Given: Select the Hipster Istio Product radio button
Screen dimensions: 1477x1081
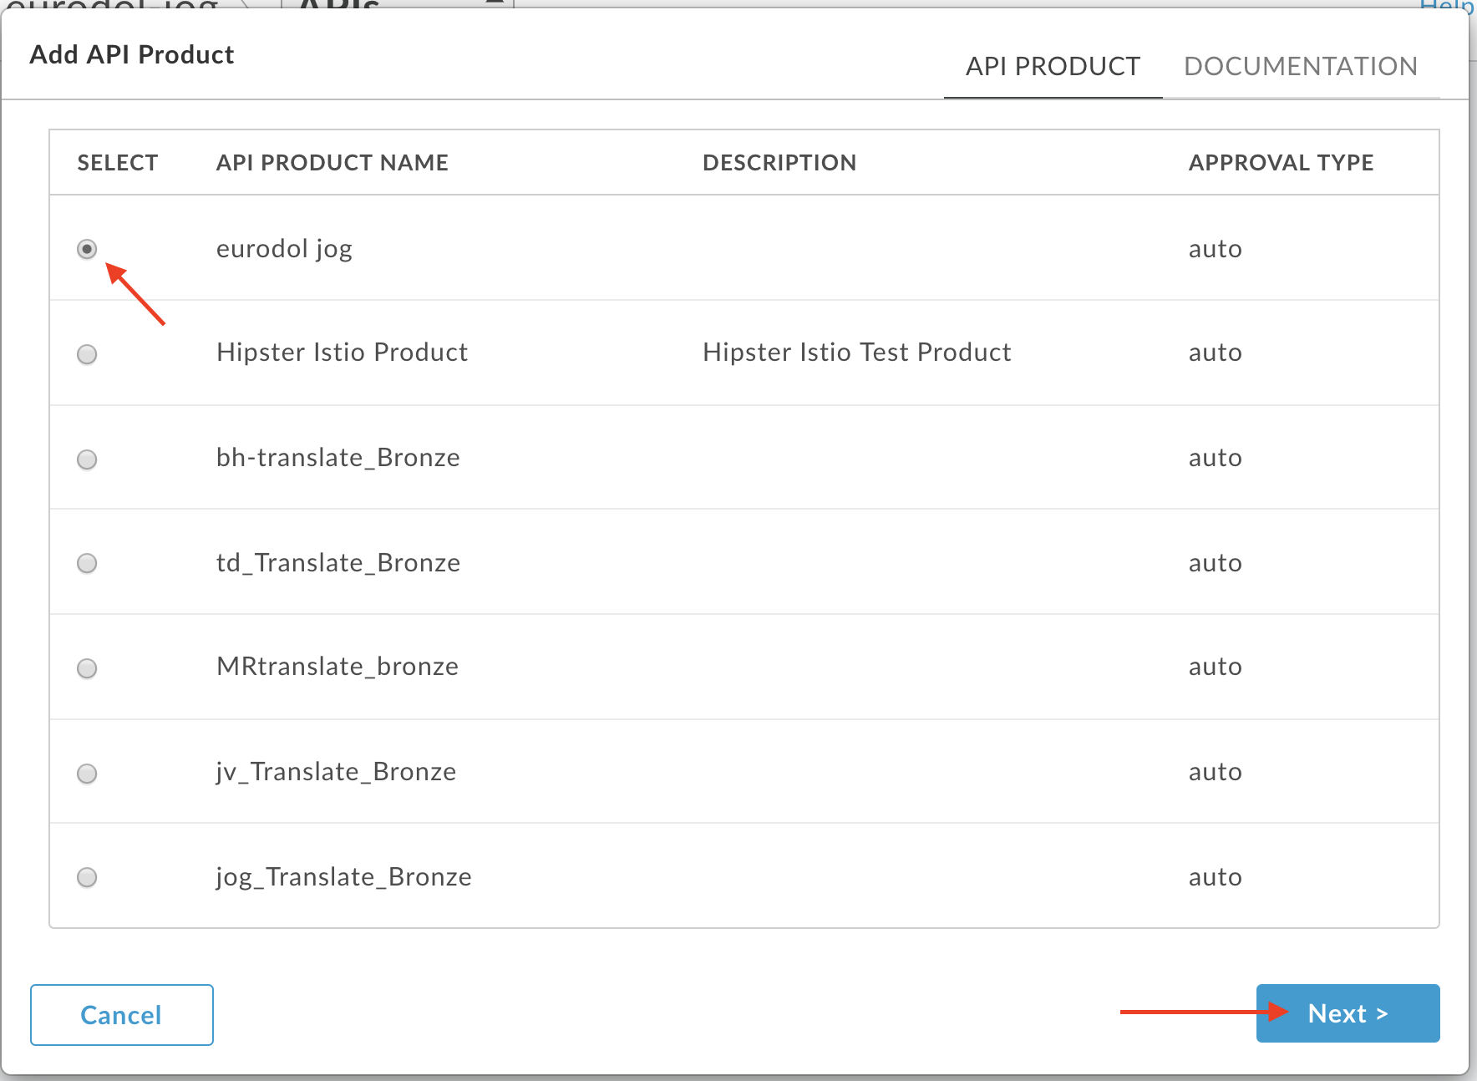Looking at the screenshot, I should 87,354.
